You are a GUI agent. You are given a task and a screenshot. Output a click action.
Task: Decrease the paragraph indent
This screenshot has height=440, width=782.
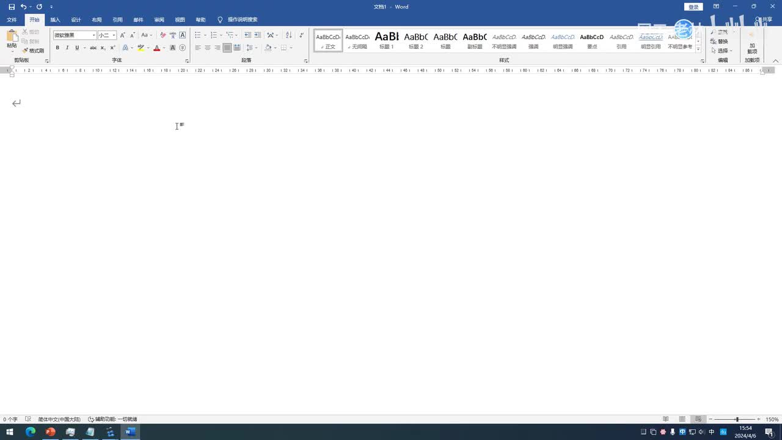tap(247, 35)
